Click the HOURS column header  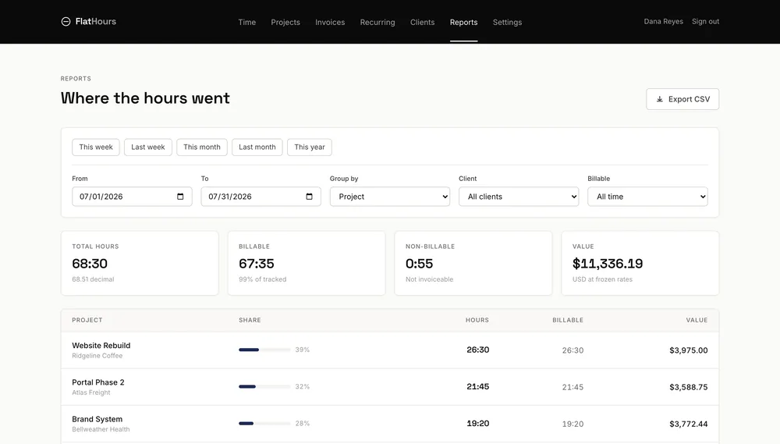coord(477,320)
